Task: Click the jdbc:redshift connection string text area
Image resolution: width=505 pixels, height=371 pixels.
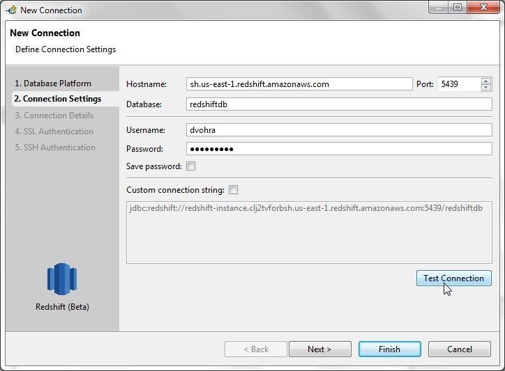Action: click(309, 232)
